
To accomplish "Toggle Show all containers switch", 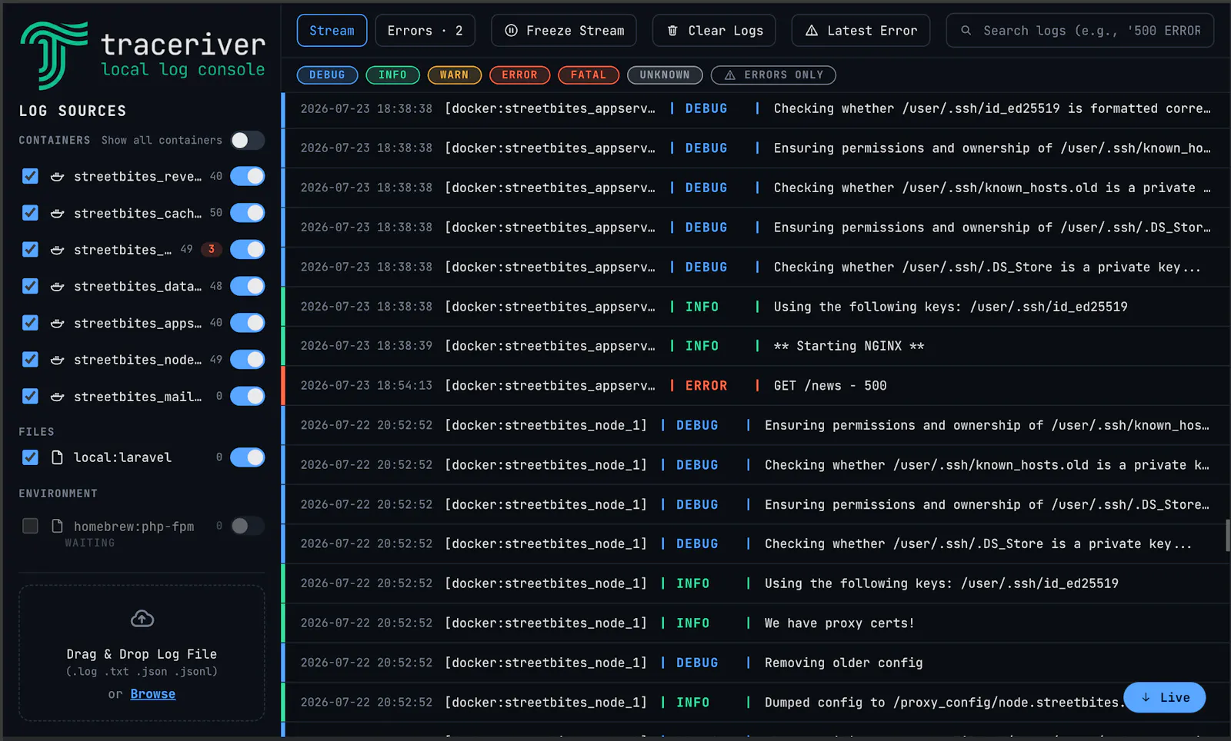I will (x=248, y=140).
